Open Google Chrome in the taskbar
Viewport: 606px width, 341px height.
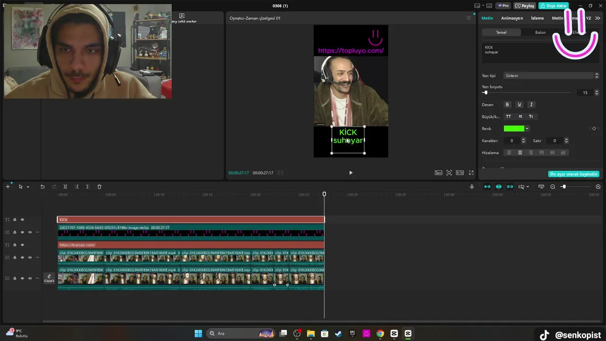pos(380,333)
